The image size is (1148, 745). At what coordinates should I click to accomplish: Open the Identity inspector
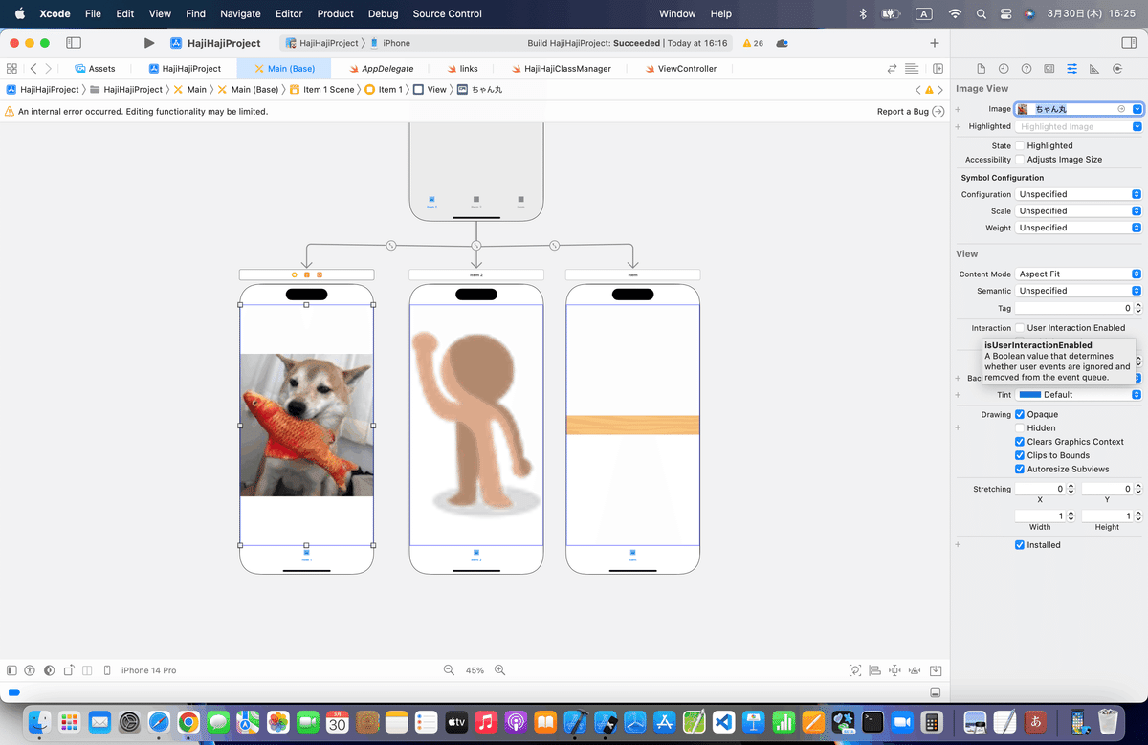point(1049,69)
